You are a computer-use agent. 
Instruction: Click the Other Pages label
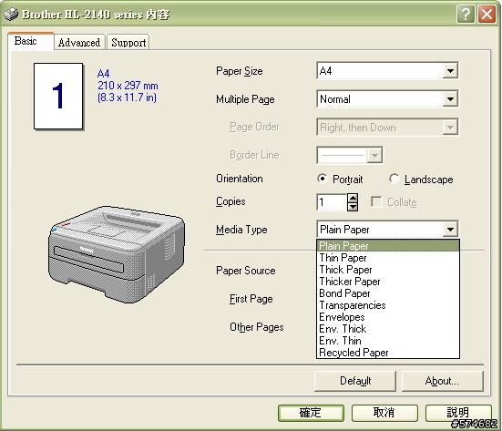tap(256, 327)
